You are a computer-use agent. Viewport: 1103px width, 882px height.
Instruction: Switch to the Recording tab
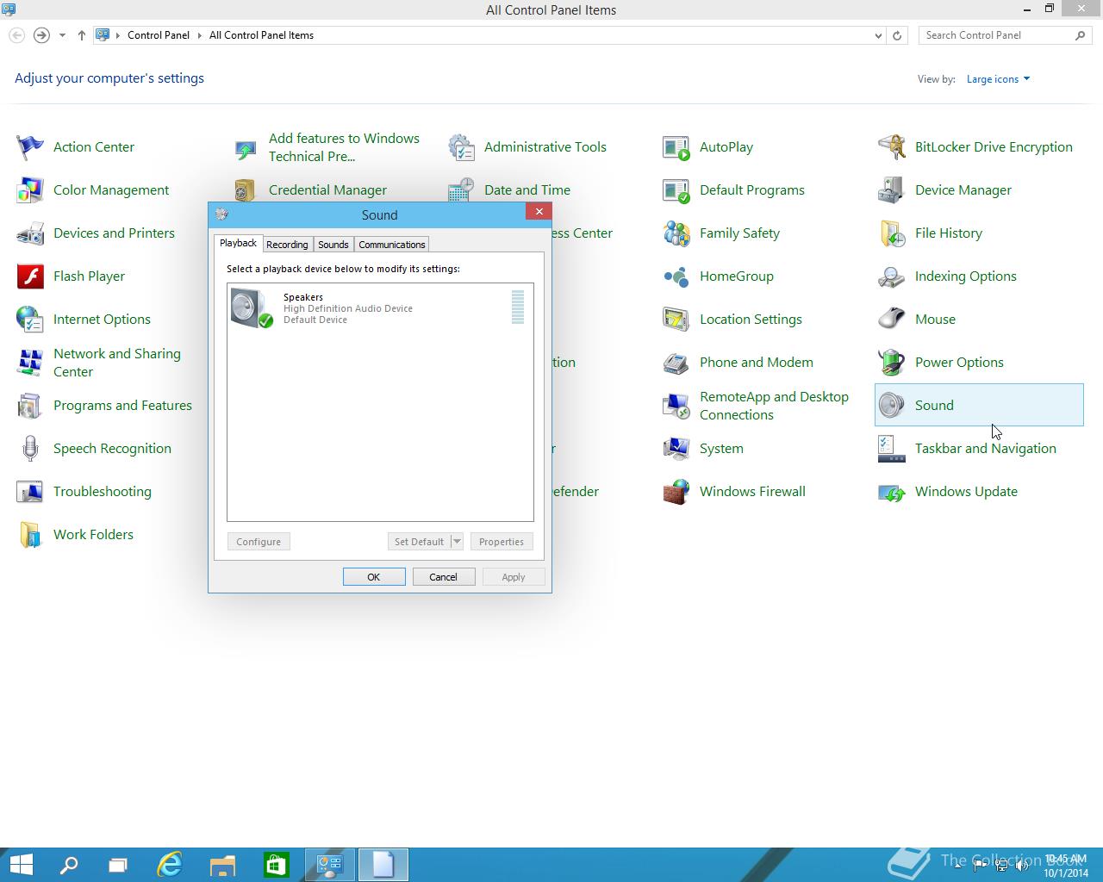tap(287, 245)
